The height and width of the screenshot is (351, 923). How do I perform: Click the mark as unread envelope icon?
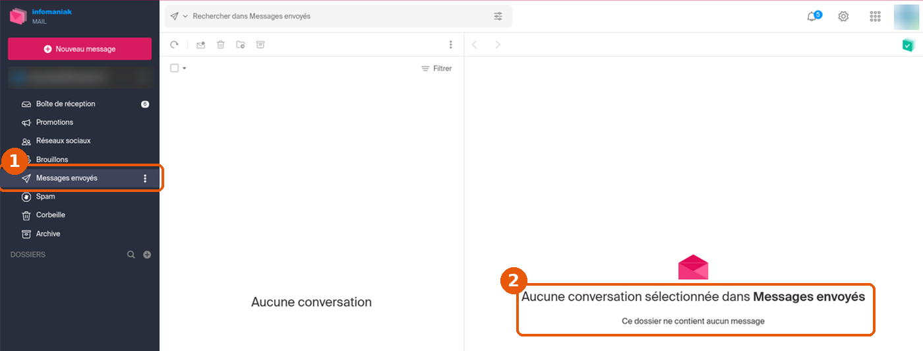(x=201, y=45)
